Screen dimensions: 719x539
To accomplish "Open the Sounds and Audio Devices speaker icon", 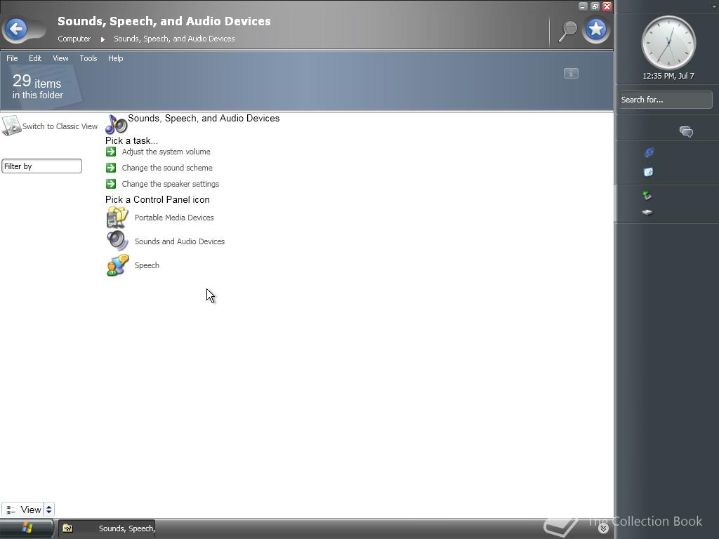I will coord(117,241).
